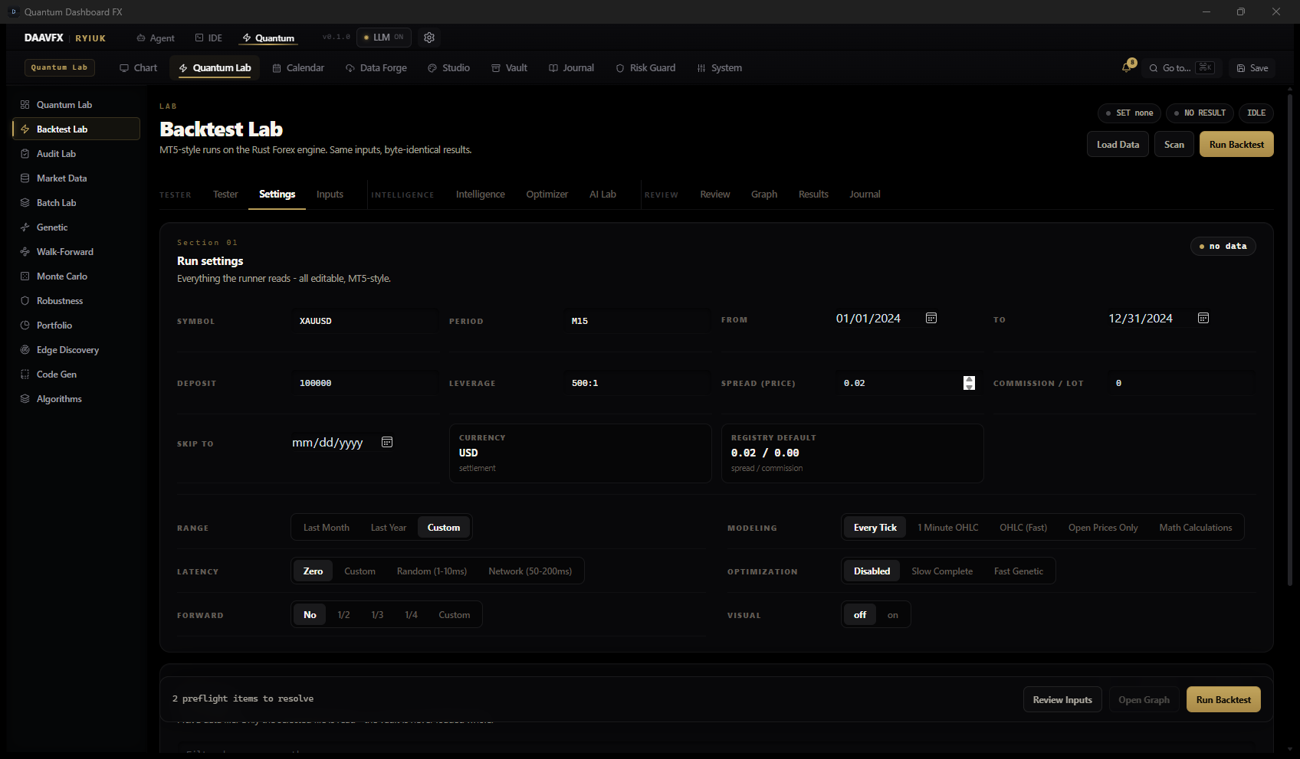
Task: Click the COMMISSION / LOT input field
Action: coord(1181,383)
